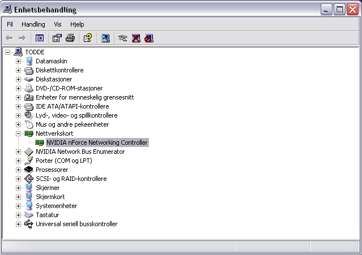Open the Fil menu

click(x=10, y=24)
